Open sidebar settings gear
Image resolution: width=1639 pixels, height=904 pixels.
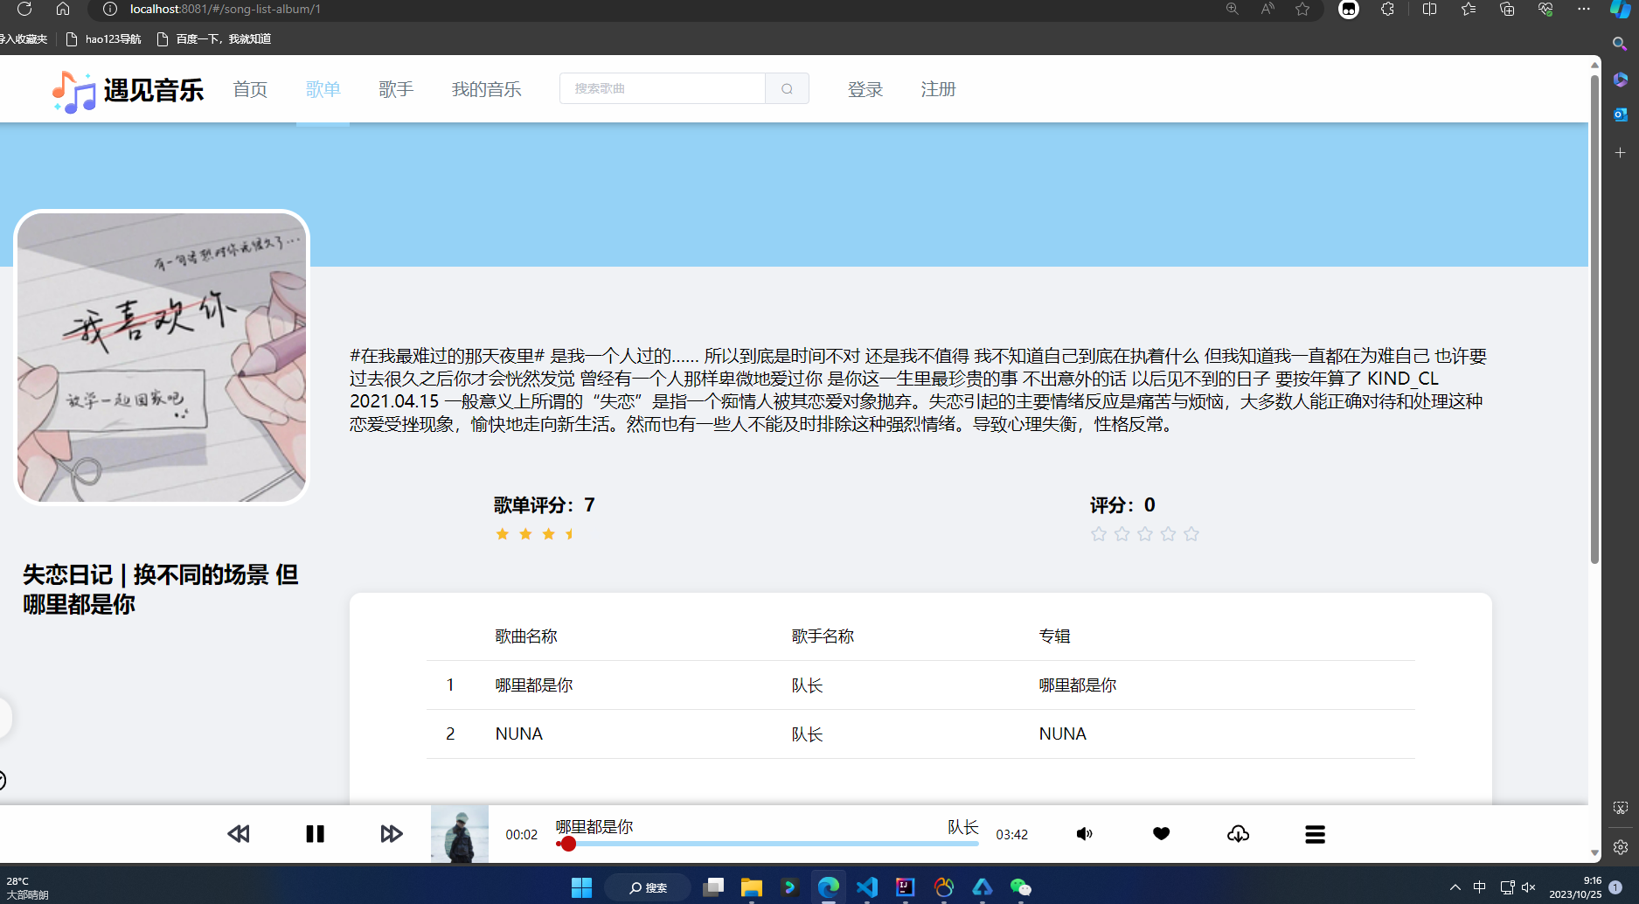pos(1620,847)
